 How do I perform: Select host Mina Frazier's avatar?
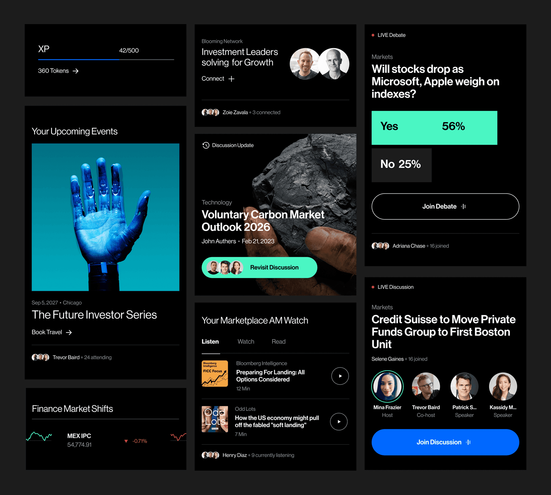click(387, 386)
